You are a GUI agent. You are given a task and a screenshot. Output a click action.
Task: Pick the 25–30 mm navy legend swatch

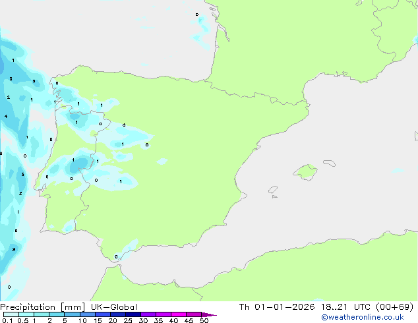click(133, 314)
